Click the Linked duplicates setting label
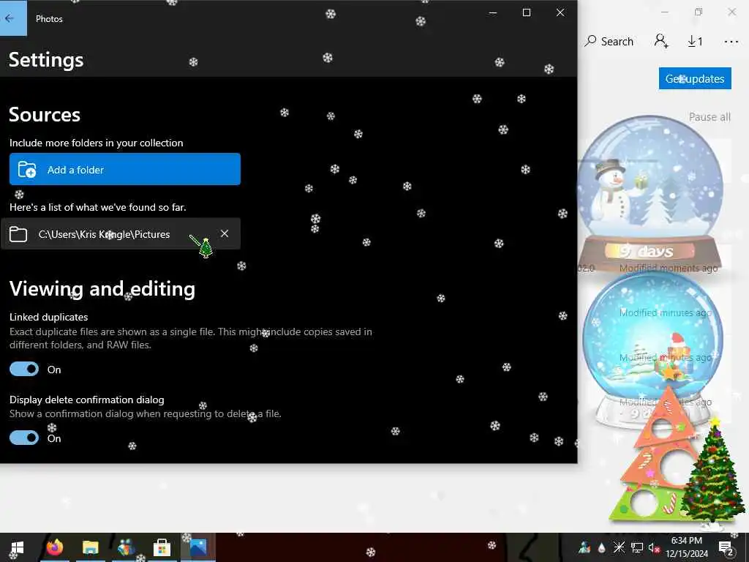This screenshot has height=562, width=749. click(49, 317)
